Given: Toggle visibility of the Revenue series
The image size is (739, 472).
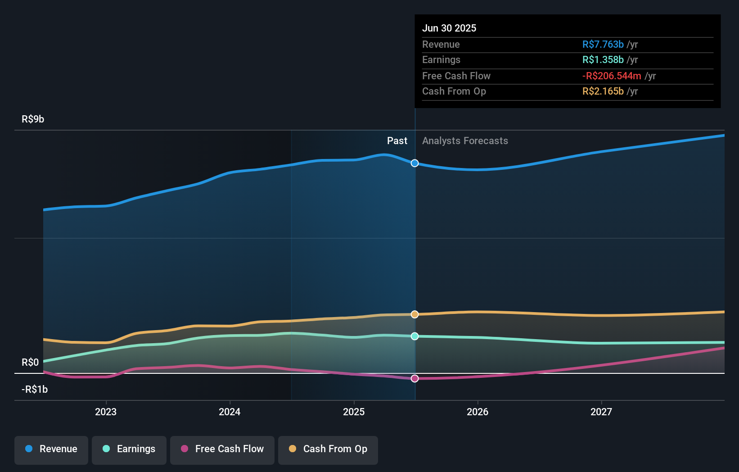Looking at the screenshot, I should (51, 449).
